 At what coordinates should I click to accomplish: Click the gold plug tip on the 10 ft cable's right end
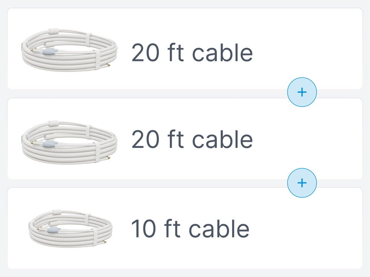105,242
